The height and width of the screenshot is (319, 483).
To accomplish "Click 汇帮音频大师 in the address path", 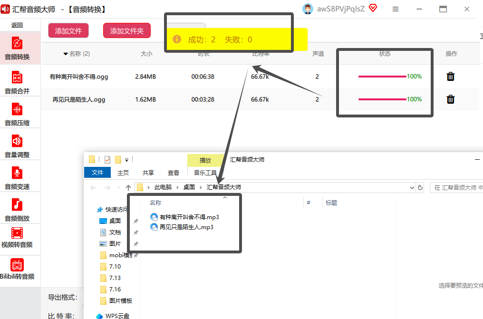I will pyautogui.click(x=223, y=187).
